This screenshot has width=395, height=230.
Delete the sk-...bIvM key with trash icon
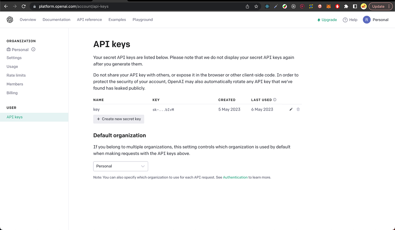pyautogui.click(x=298, y=109)
